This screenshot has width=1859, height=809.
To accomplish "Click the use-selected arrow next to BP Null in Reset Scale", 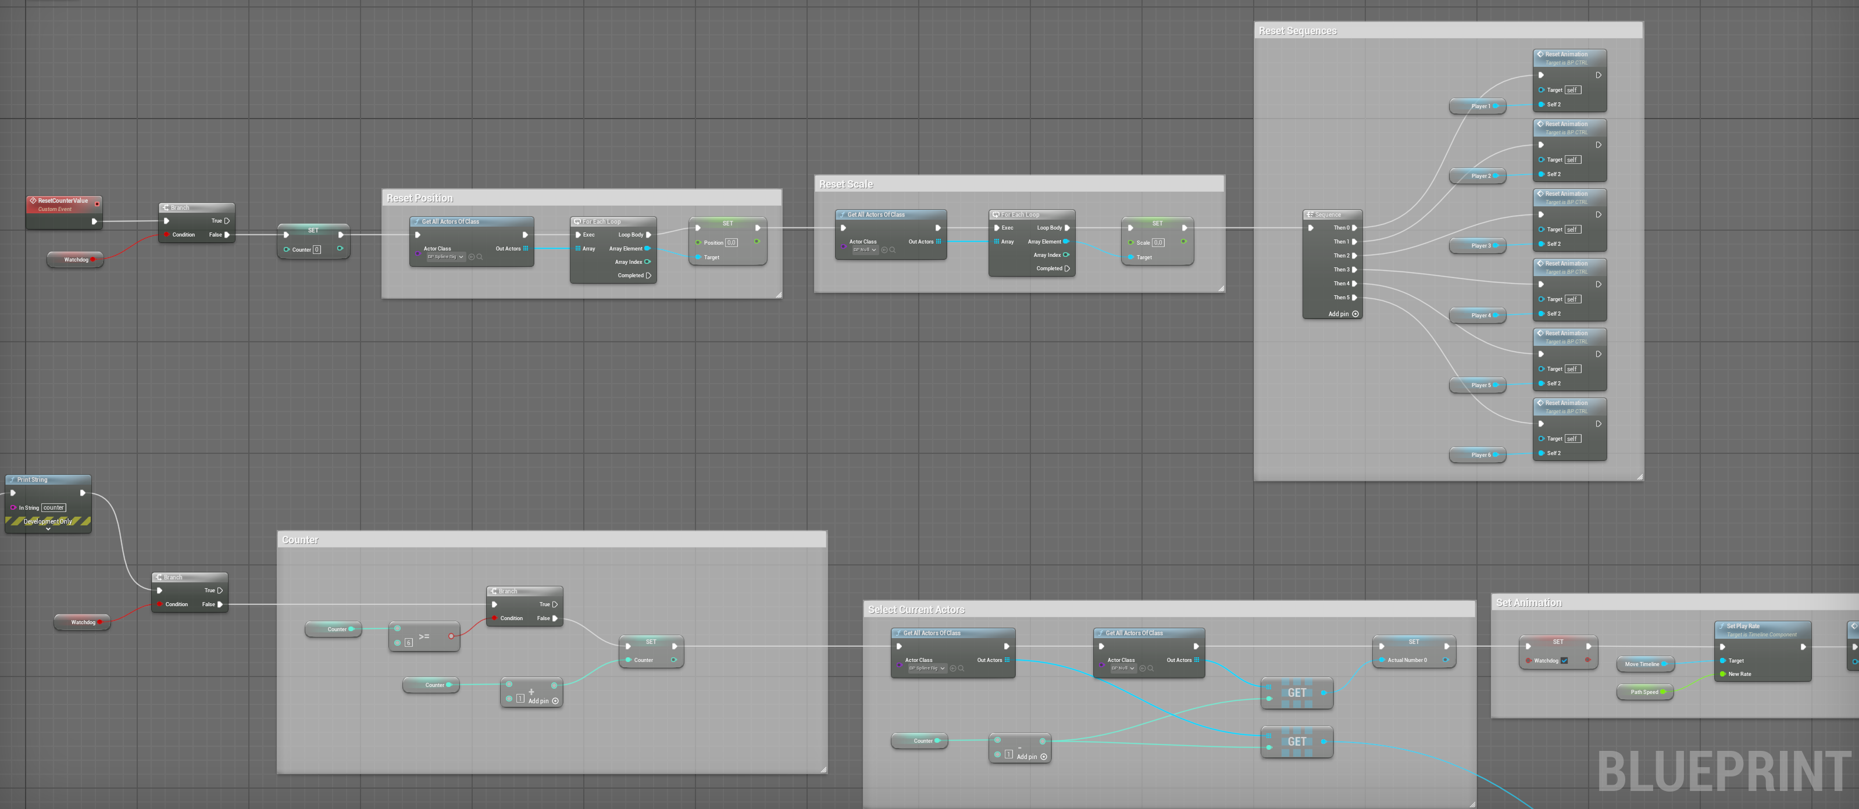I will (x=884, y=249).
